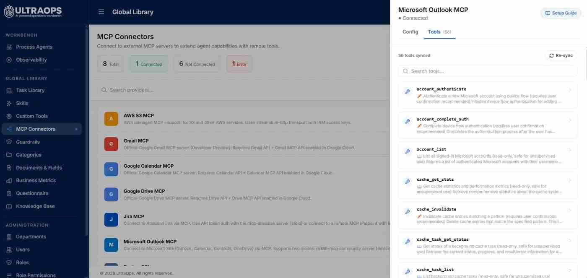587x278 pixels.
Task: Expand the account_authenticate tool chevron
Action: click(570, 90)
